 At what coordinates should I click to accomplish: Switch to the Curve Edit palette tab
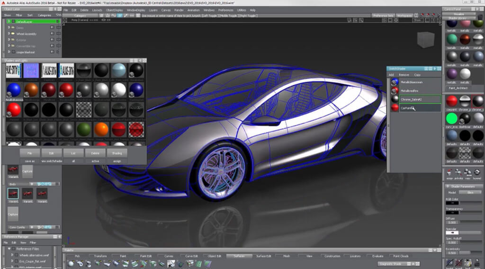point(191,256)
